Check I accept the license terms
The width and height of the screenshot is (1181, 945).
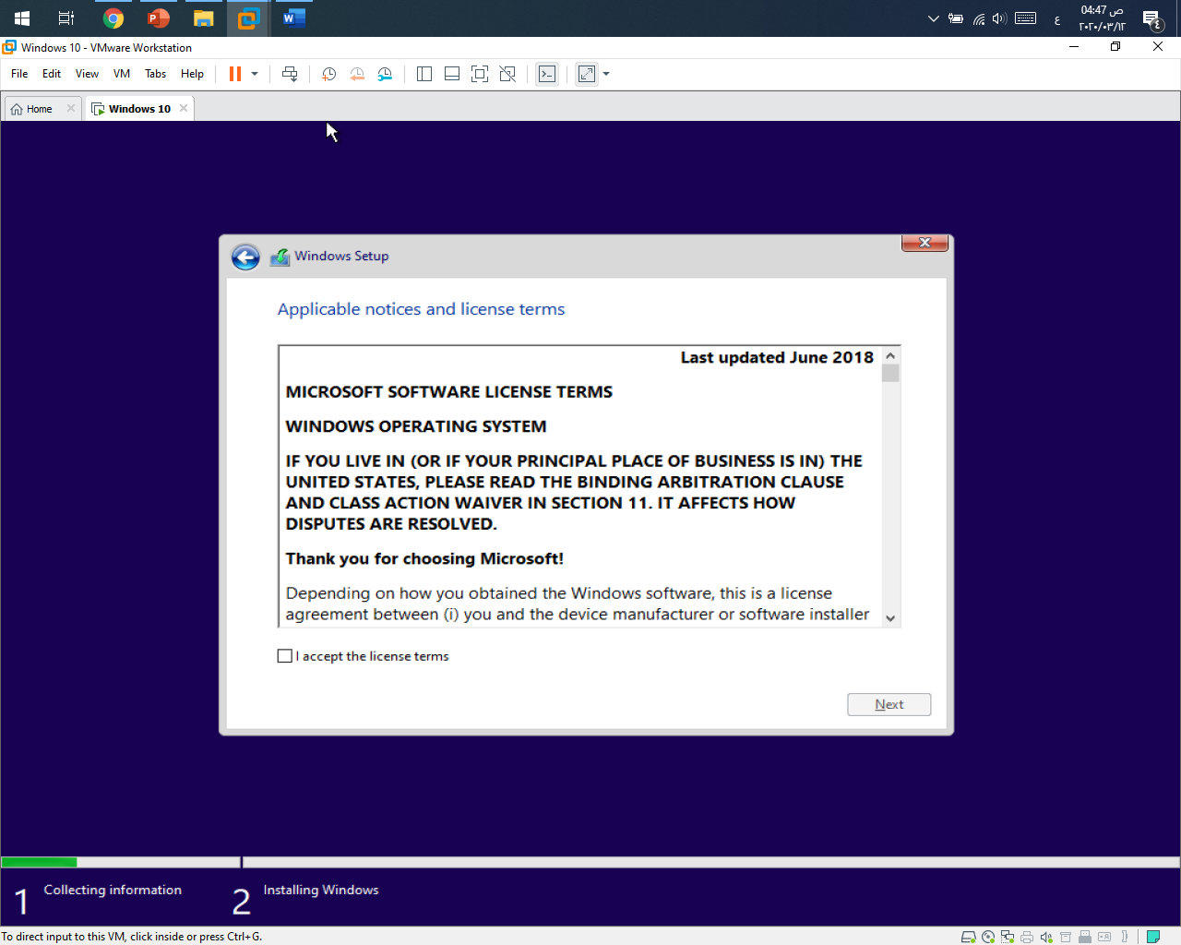pos(285,656)
